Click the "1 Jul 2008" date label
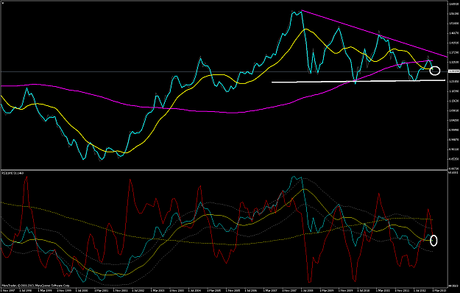Image resolution: width=460 pixels, height=293 pixels. click(x=307, y=290)
